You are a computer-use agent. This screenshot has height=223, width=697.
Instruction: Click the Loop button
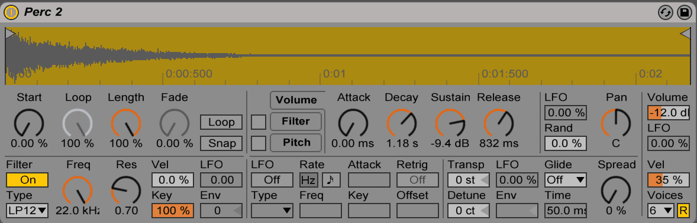[x=221, y=122]
